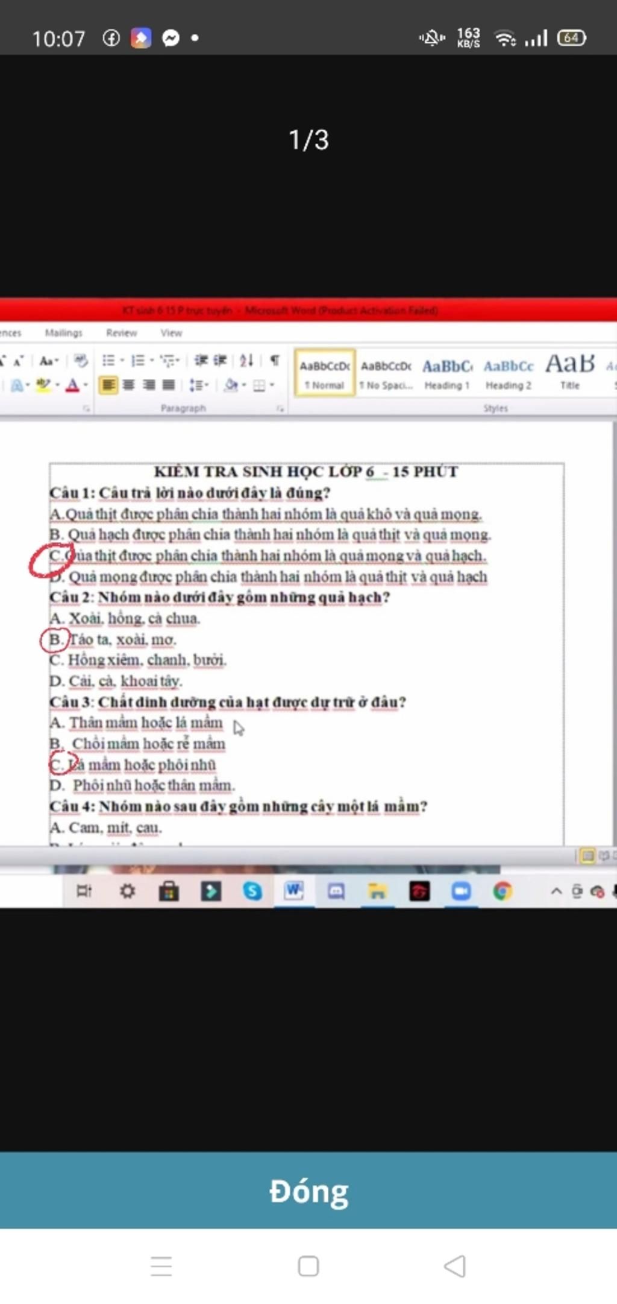Click the Decrease Indent icon
The height and width of the screenshot is (1304, 617).
[x=201, y=361]
